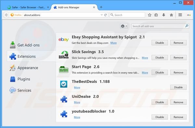Viewport: 195px width, 128px height.
Task: Go to Home page icon
Action: point(171,15)
